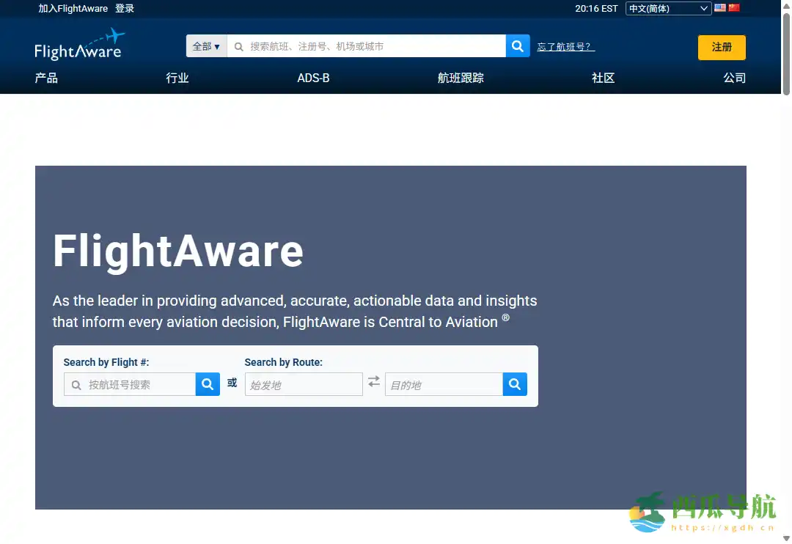Select the American flag language icon
This screenshot has height=544, width=792.
(x=719, y=8)
